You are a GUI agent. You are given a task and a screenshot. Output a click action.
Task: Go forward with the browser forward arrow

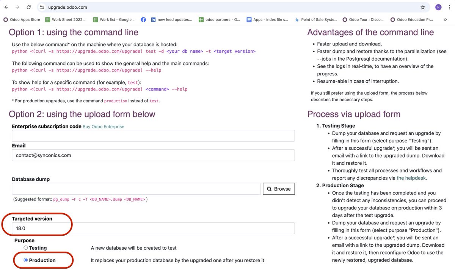coord(17,7)
